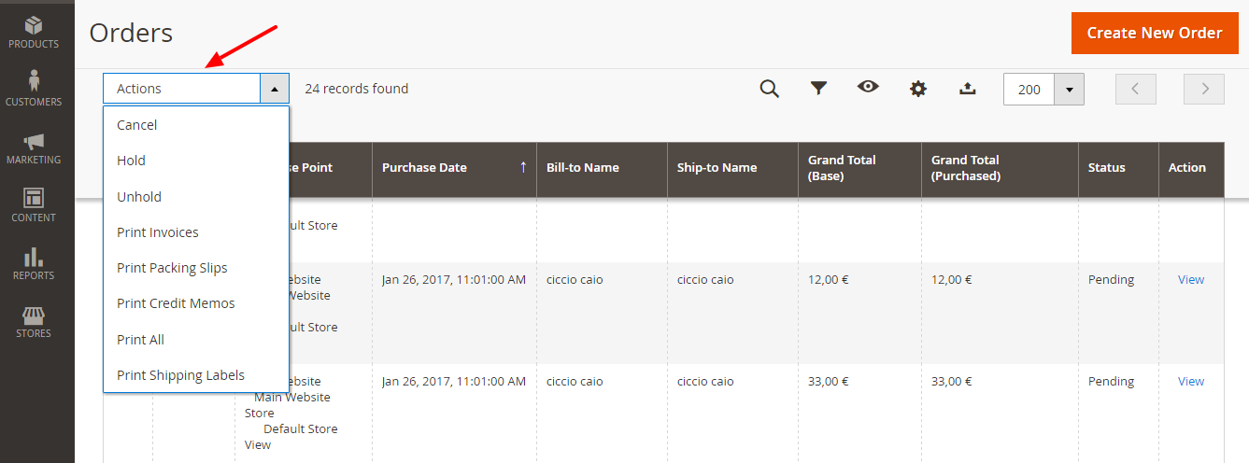The image size is (1249, 463).
Task: Open the Content sidebar section
Action: point(34,204)
